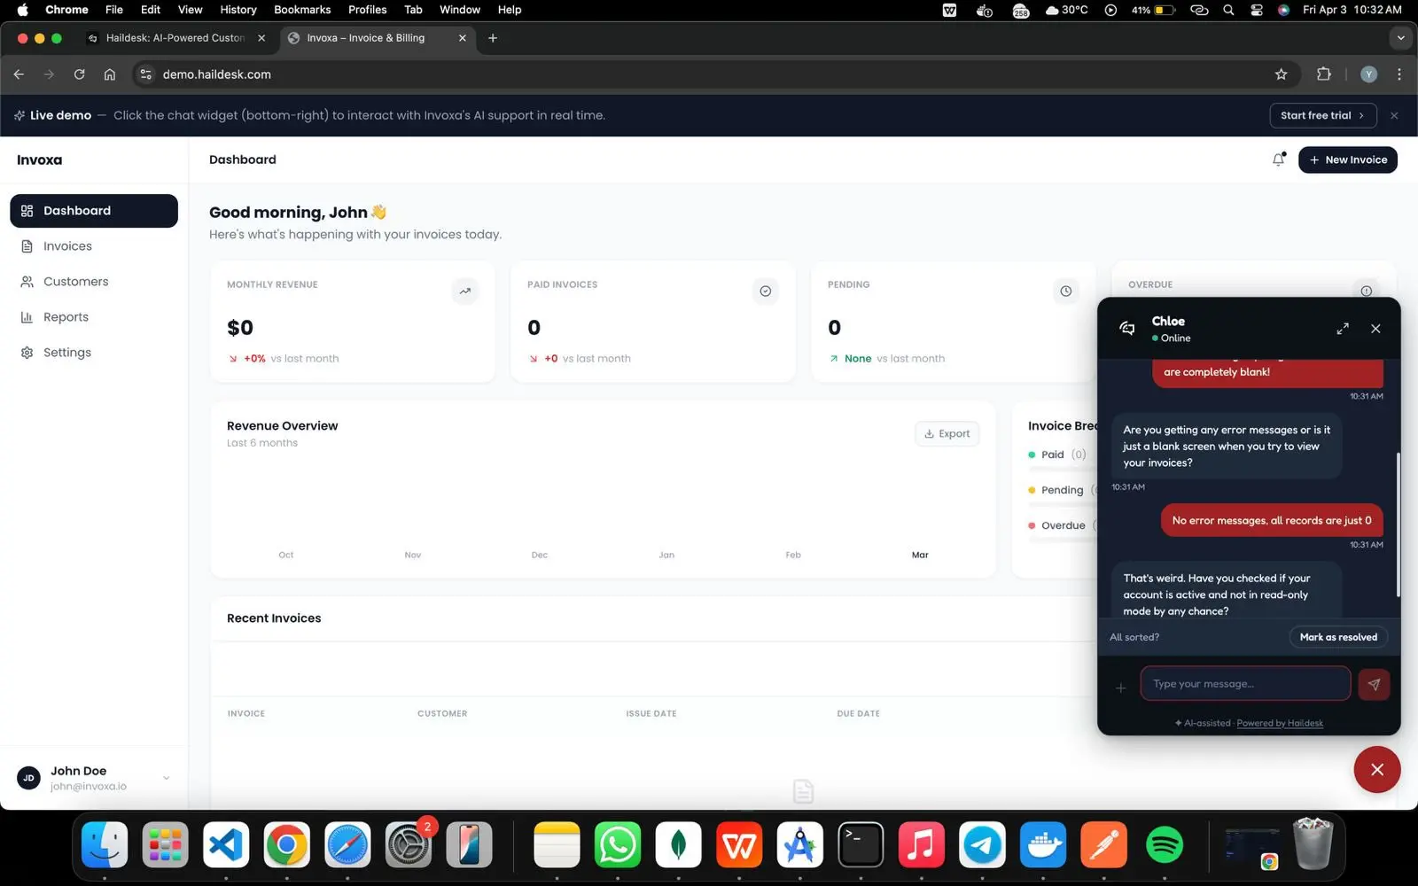Expand the John Doe account menu
Screen dimensions: 1418x886
click(x=166, y=778)
